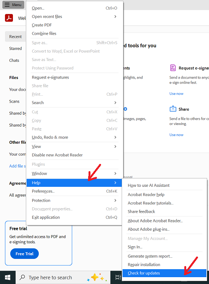Click the Request e-signatures card icon
The height and width of the screenshot is (284, 209).
(173, 68)
